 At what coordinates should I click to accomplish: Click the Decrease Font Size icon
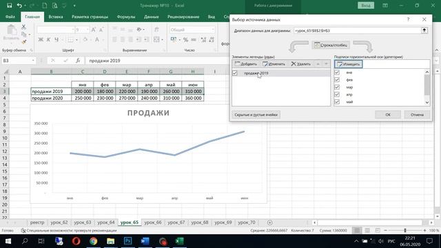(101, 30)
